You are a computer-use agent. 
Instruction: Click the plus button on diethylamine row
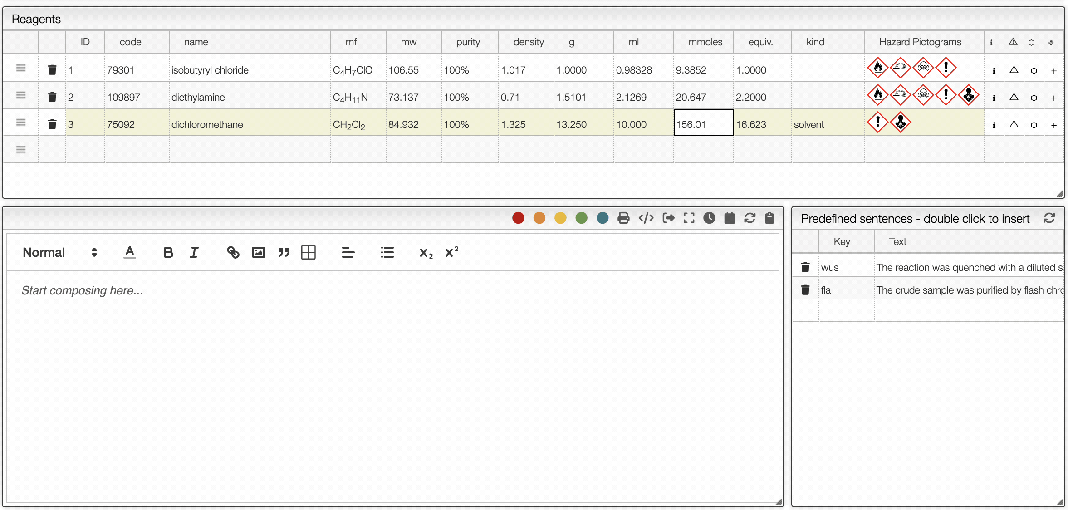coord(1054,98)
